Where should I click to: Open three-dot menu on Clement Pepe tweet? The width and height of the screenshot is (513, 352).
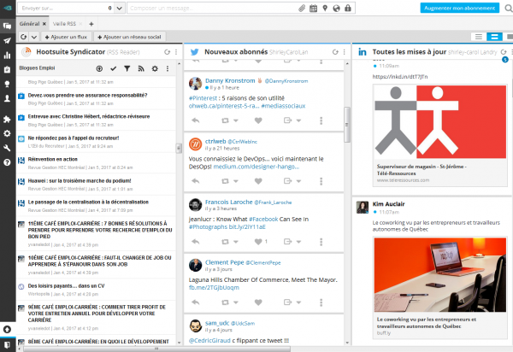[x=321, y=302]
